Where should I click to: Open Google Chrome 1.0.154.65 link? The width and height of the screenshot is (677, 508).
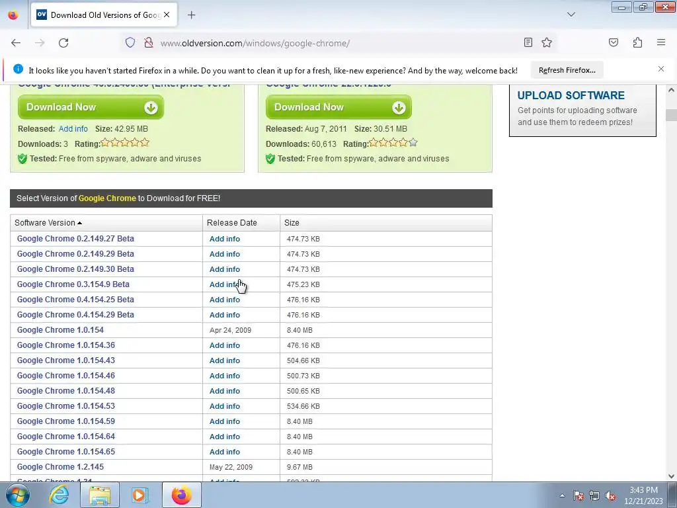[x=65, y=451]
